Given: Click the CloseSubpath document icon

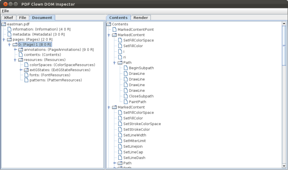Looking at the screenshot, I should 126,96.
